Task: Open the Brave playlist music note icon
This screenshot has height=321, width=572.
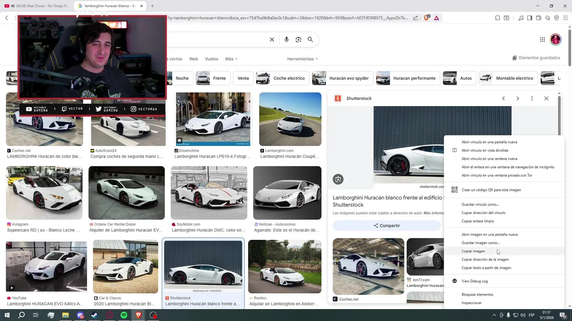Action: coord(521,18)
